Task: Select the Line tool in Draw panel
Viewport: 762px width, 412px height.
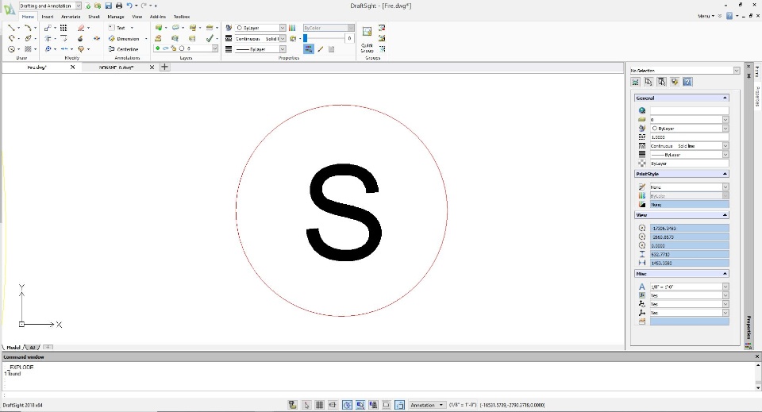Action: pyautogui.click(x=12, y=28)
